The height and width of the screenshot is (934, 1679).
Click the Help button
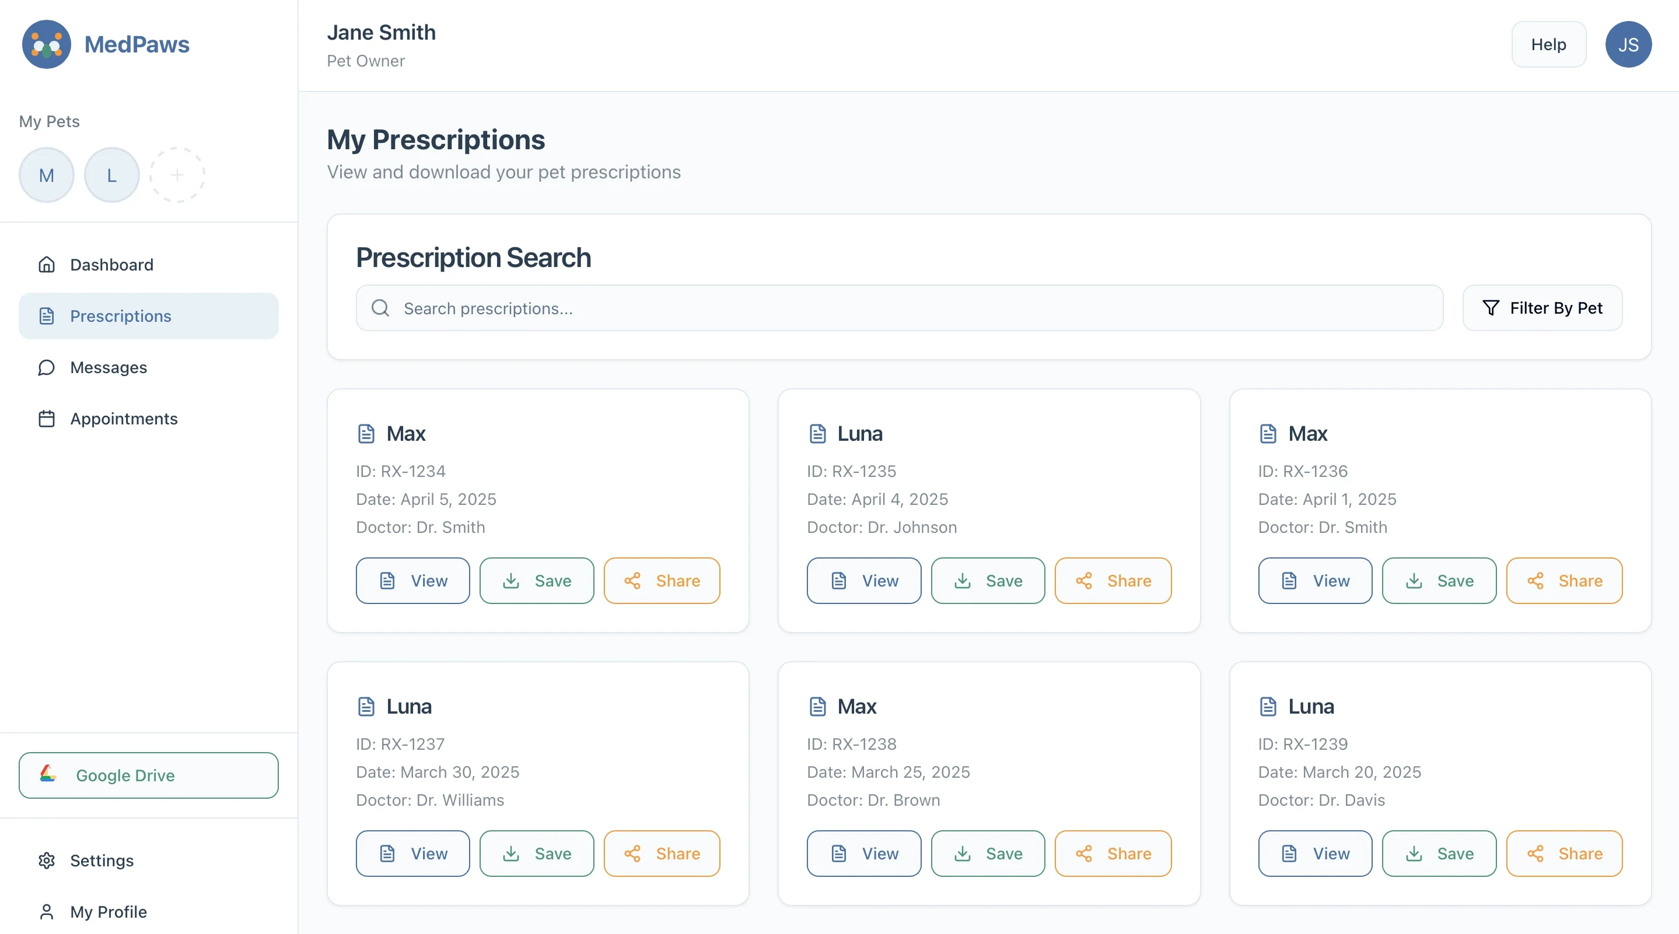1549,44
